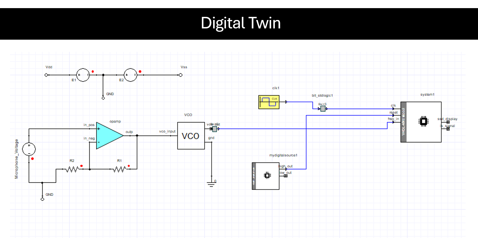Select the E2 voltage source symbol
The image size is (478, 238).
131,75
